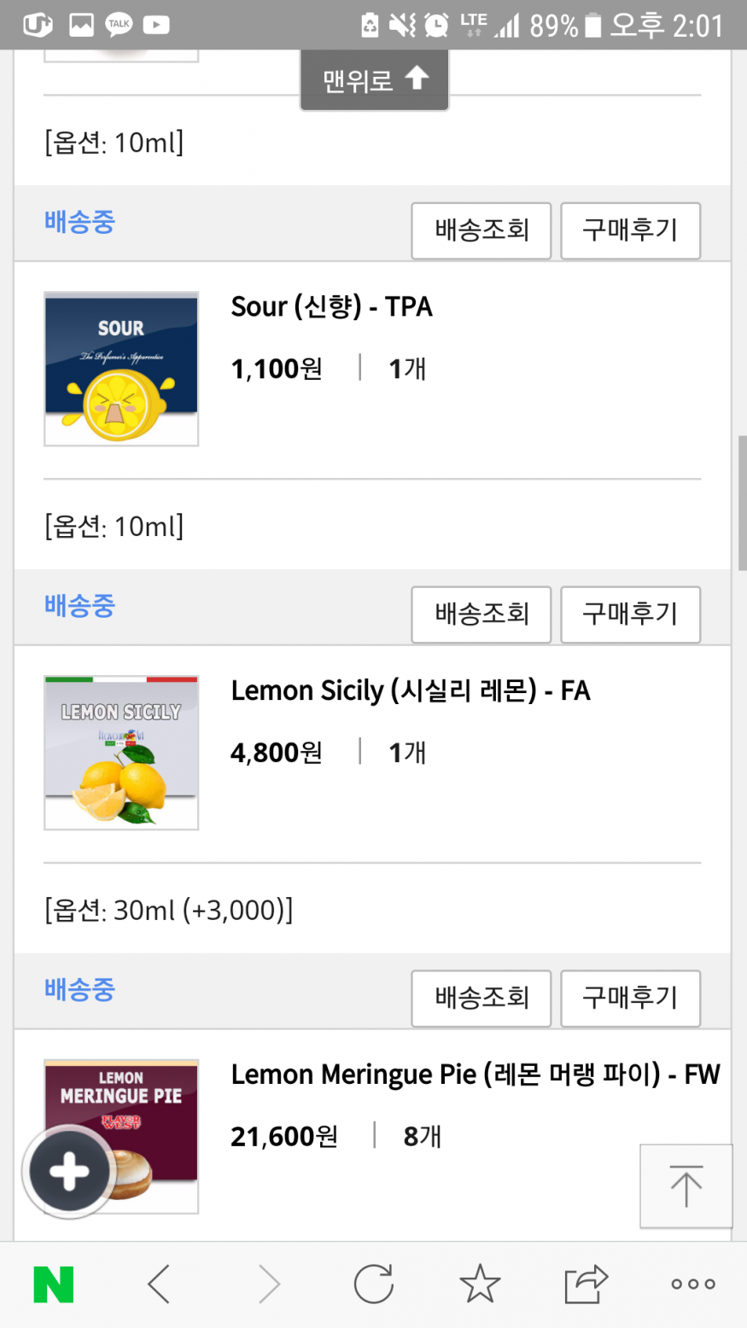This screenshot has height=1328, width=747.
Task: Tap the forward arrow in browser bar
Action: click(268, 1284)
